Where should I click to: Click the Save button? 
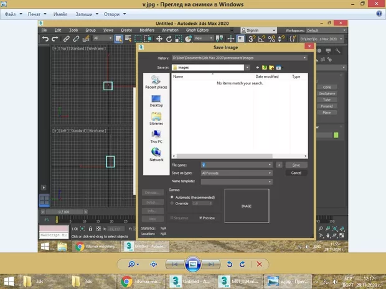coord(296,165)
